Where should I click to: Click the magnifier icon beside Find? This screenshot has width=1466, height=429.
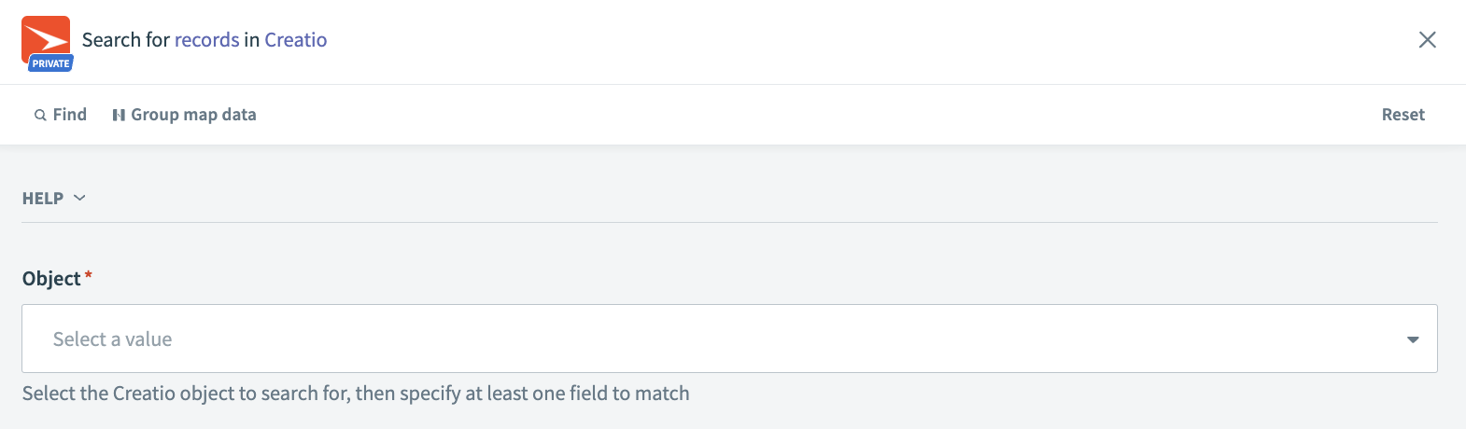[40, 116]
